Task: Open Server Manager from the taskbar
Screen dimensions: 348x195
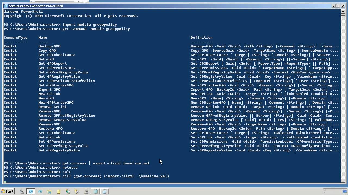Action: pos(21,191)
